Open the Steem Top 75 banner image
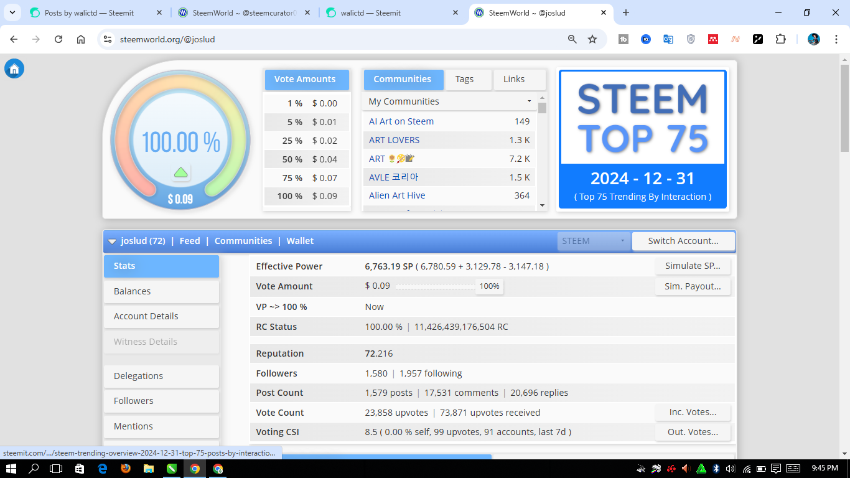 coord(643,139)
